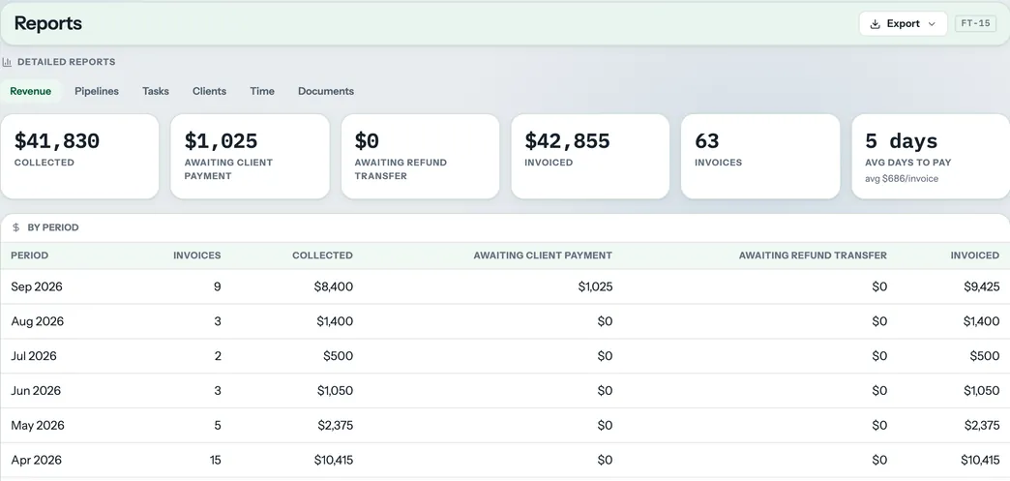Select the Aug 2026 period row
1010x481 pixels.
505,321
